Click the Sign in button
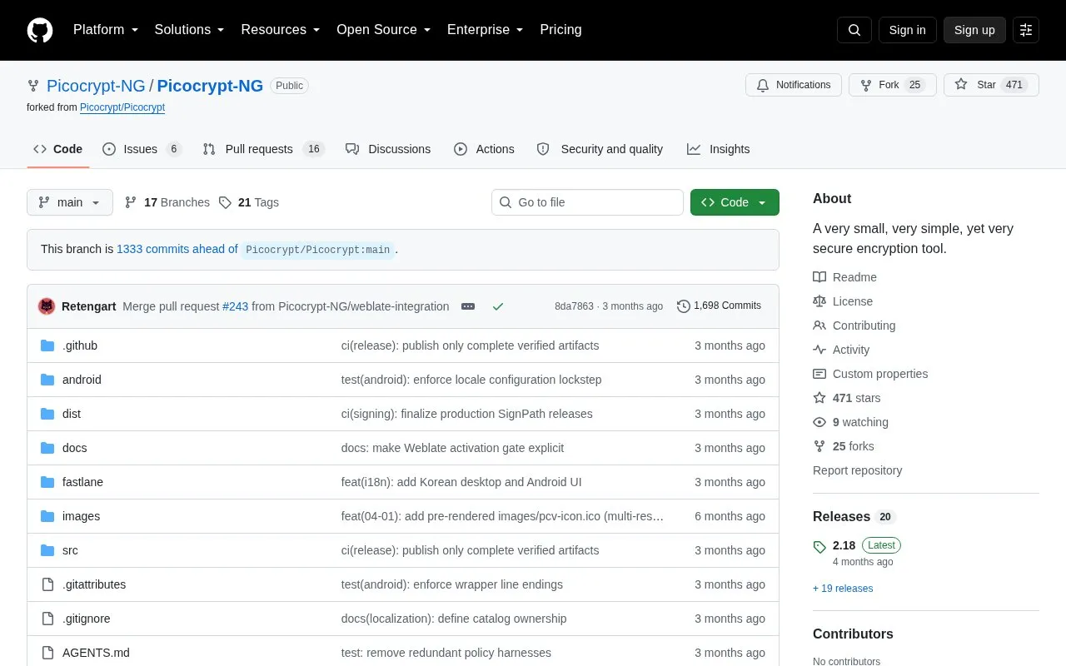 coord(907,30)
